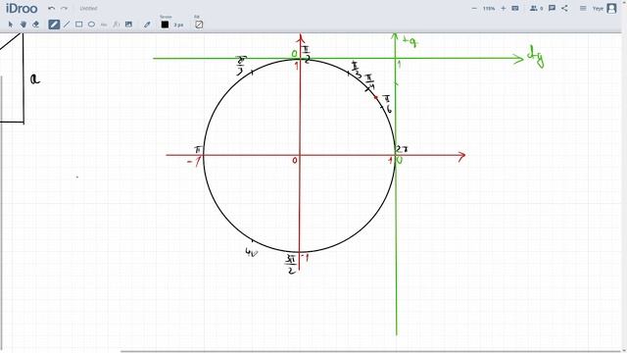Image resolution: width=627 pixels, height=353 pixels.
Task: Open the black stroke color swatch
Action: [165, 25]
